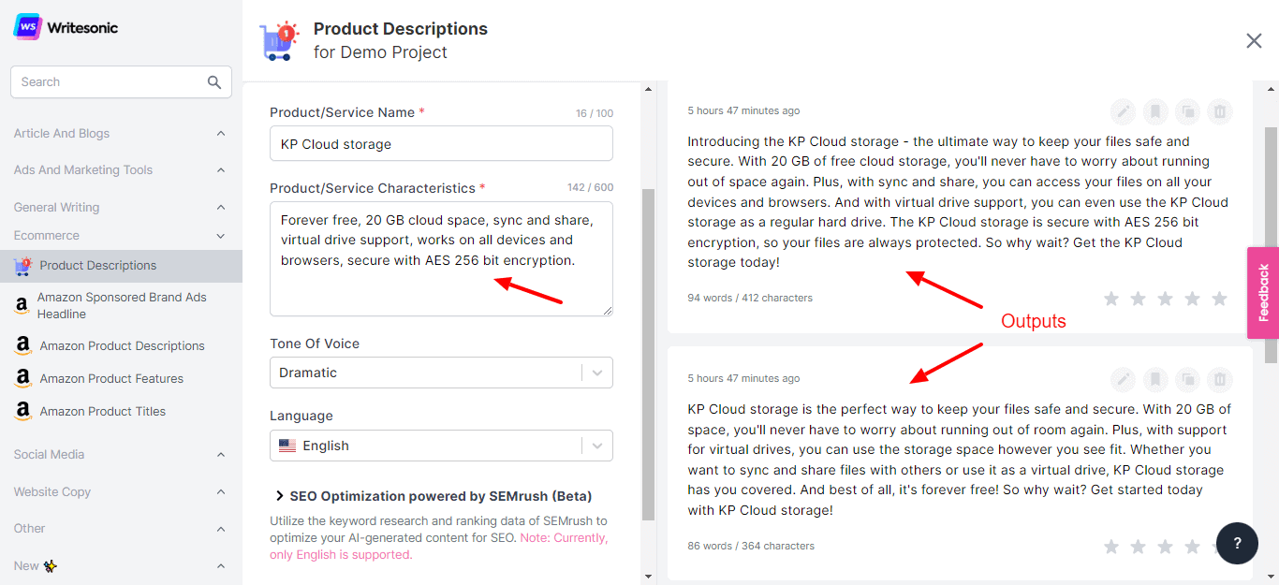This screenshot has width=1279, height=585.
Task: Click the search magnifier icon
Action: click(x=214, y=82)
